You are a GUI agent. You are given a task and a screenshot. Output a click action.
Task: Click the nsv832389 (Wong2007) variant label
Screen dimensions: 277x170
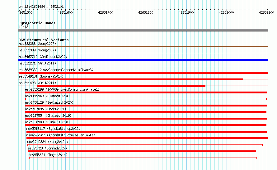coord(37,50)
